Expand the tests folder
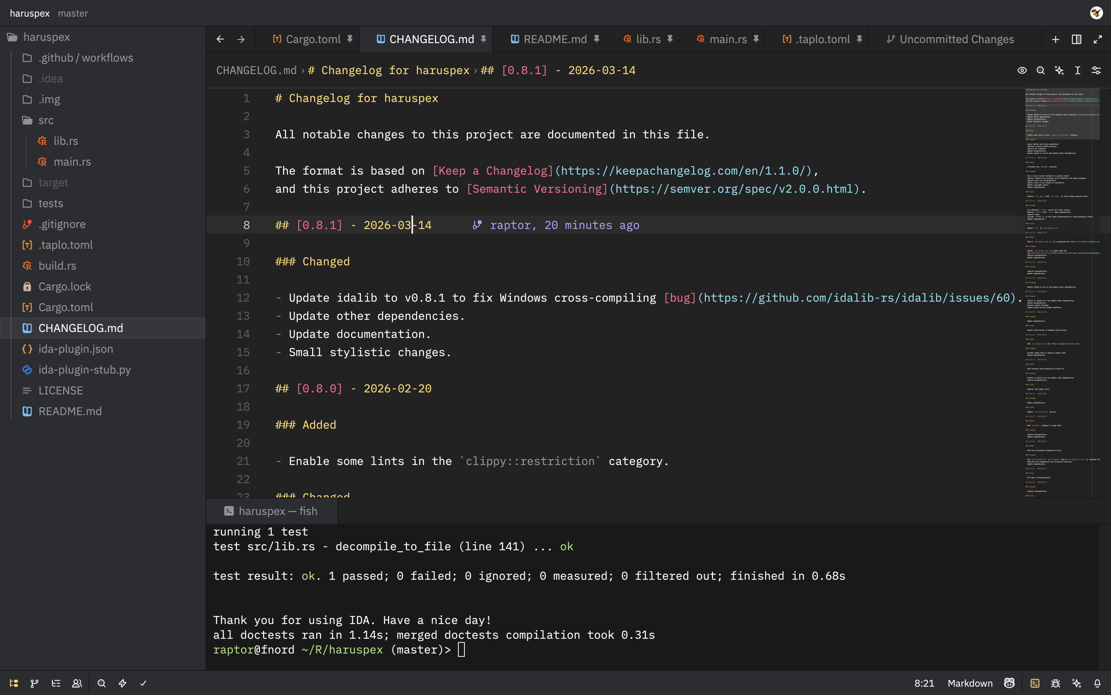Image resolution: width=1111 pixels, height=695 pixels. pos(51,204)
